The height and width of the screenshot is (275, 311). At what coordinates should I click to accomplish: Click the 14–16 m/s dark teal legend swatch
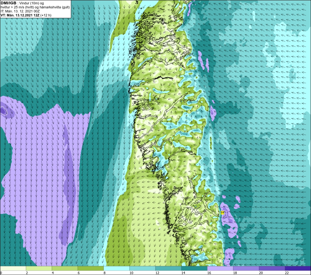tap(194, 268)
